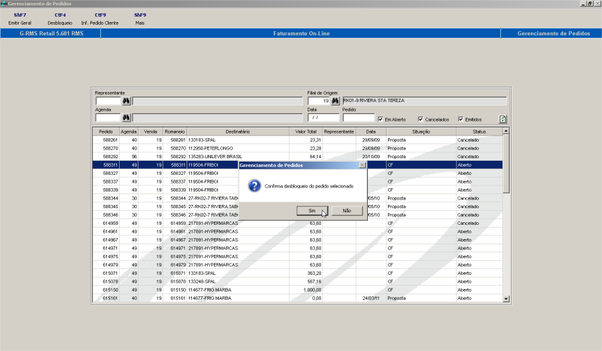Click the Representante code input field
Image resolution: width=602 pixels, height=351 pixels.
[x=108, y=101]
